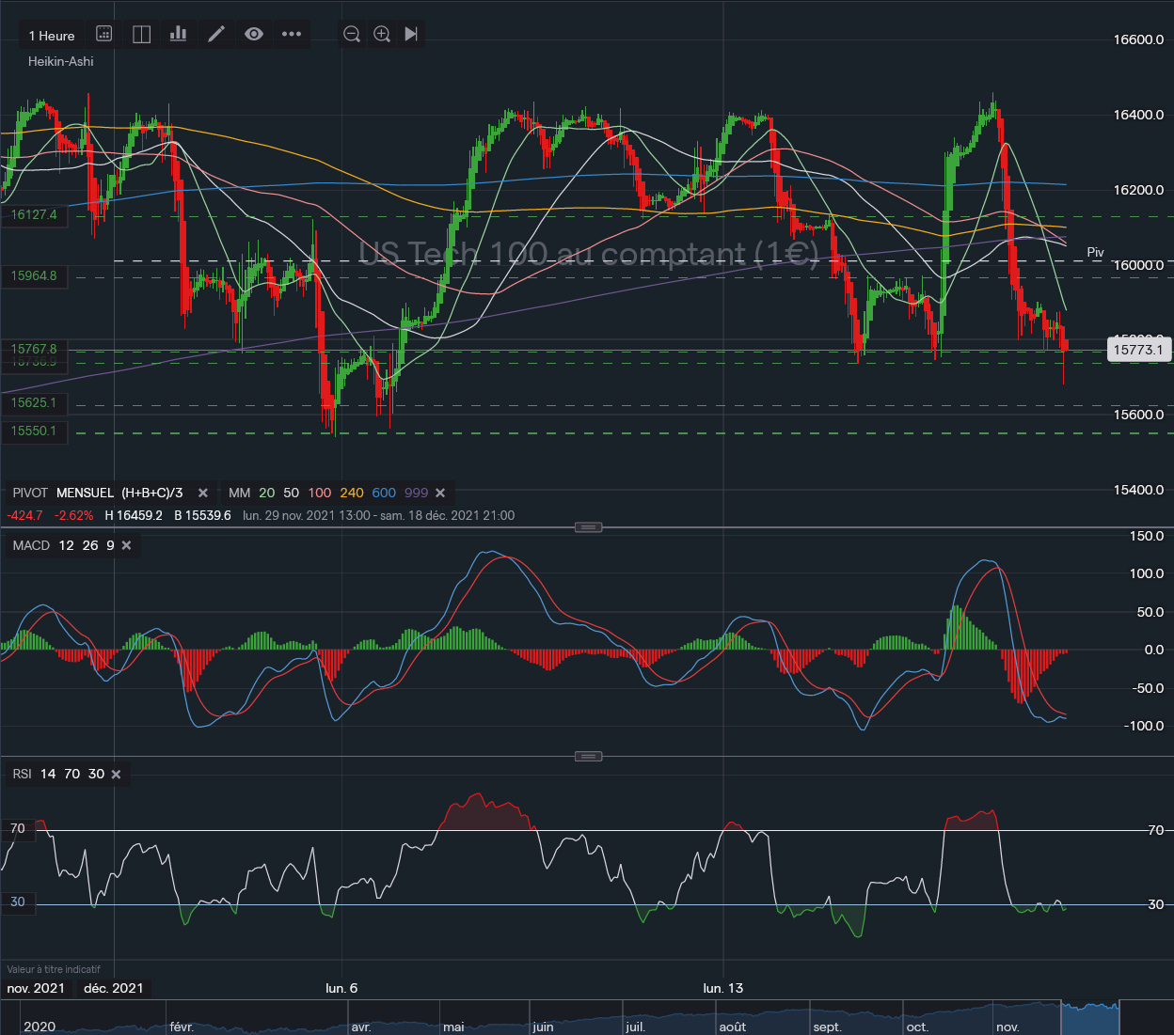1174x1035 pixels.
Task: Click the 16400.0 price axis label
Action: coord(1138,115)
